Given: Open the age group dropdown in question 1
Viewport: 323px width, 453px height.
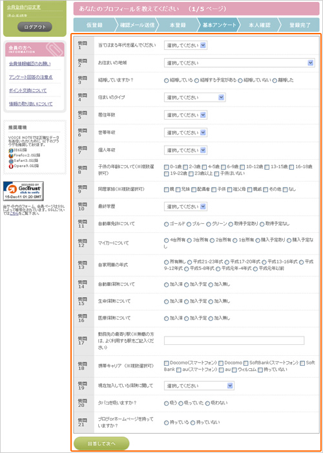Looking at the screenshot, I should tap(186, 45).
